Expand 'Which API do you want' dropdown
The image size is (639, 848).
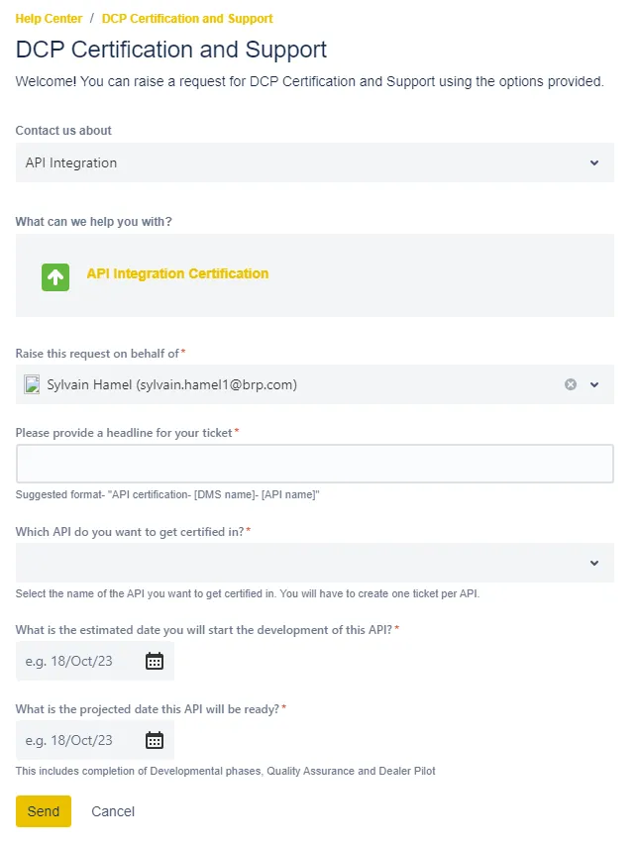click(314, 563)
